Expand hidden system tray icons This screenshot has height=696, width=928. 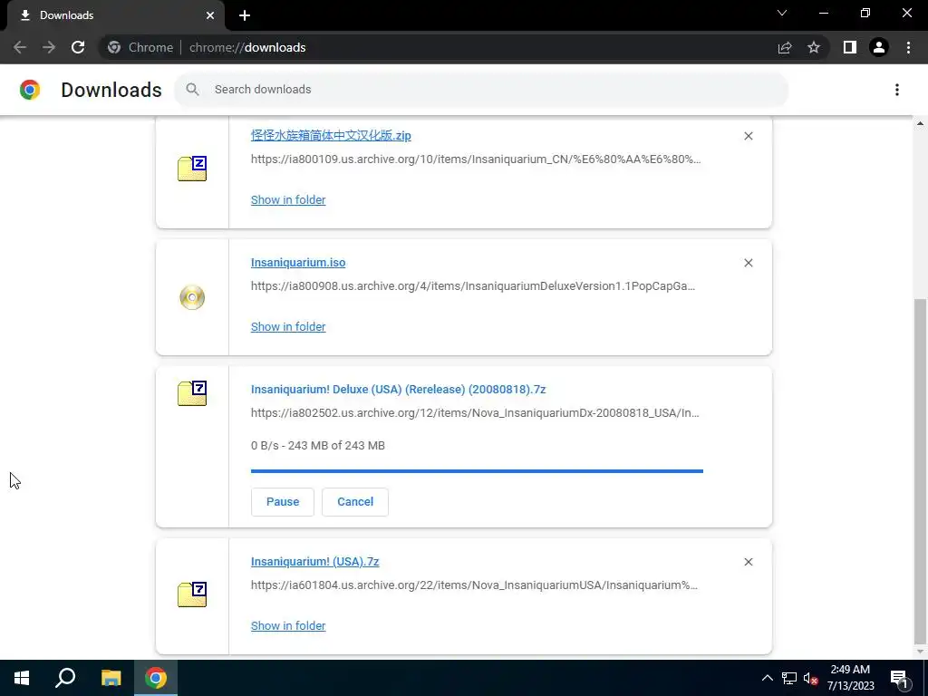pos(767,678)
